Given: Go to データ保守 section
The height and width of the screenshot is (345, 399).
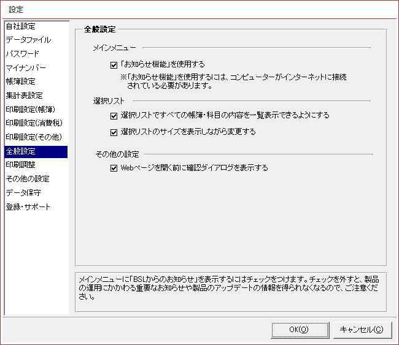Looking at the screenshot, I should (x=23, y=192).
